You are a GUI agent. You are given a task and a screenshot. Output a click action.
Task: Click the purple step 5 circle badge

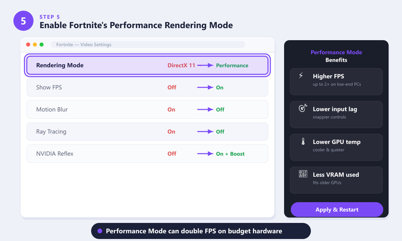pos(23,21)
